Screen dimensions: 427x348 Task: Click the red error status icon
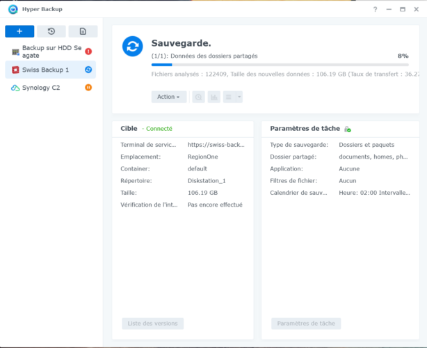point(88,52)
